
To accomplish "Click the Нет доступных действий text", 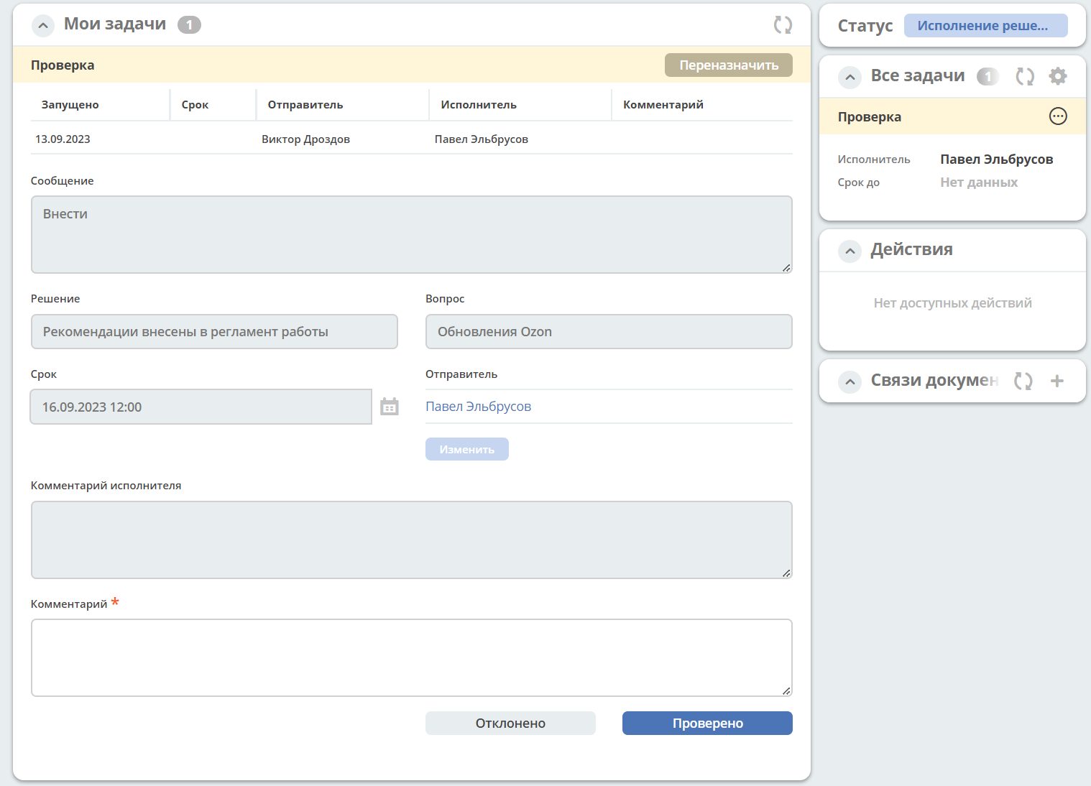I will coord(952,302).
